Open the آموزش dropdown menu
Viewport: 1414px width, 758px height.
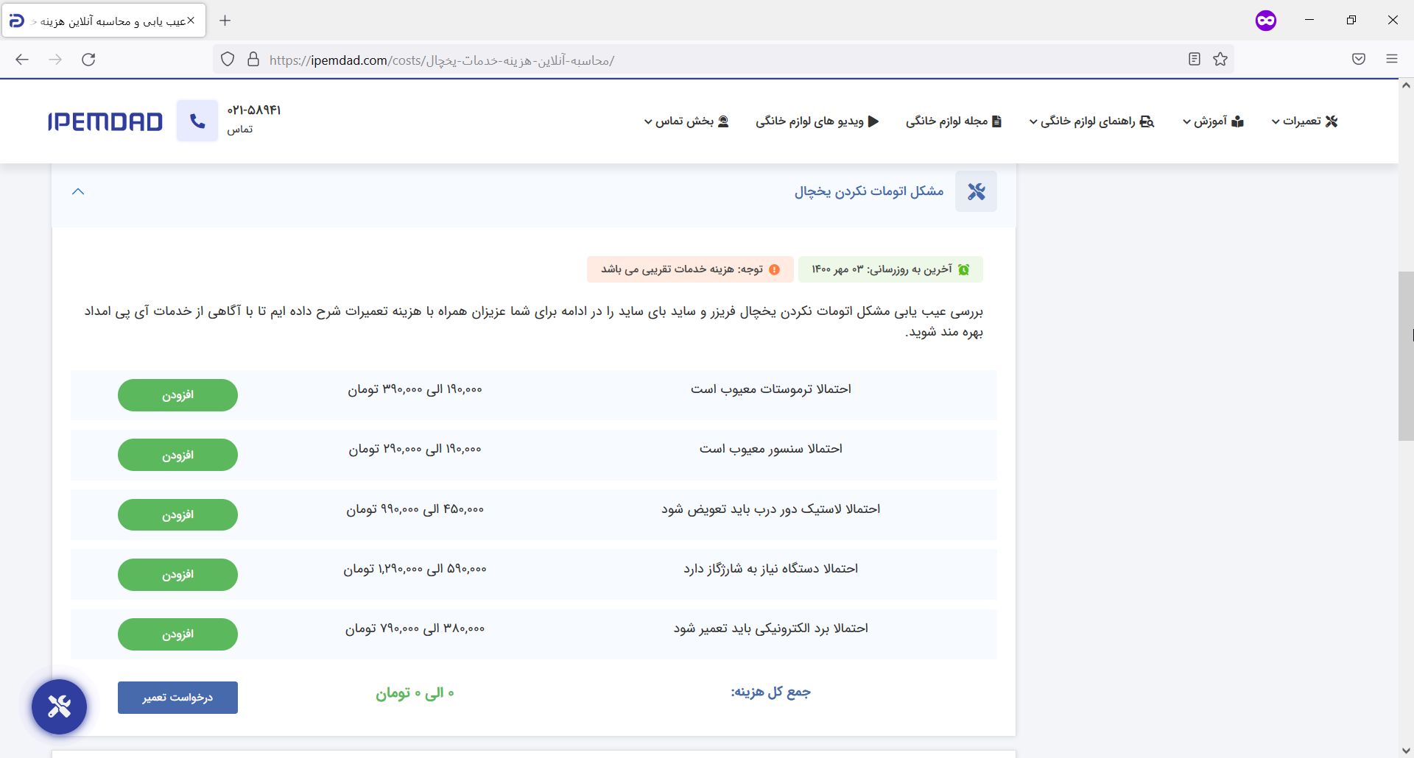tap(1213, 121)
